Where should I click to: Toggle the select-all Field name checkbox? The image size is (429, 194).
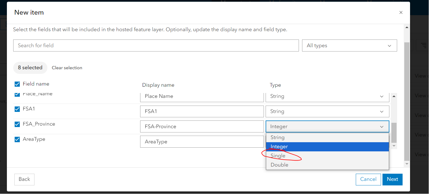[17, 84]
